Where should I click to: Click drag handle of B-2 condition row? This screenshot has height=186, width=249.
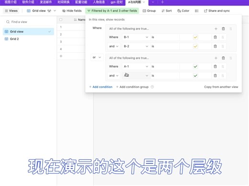(223, 46)
